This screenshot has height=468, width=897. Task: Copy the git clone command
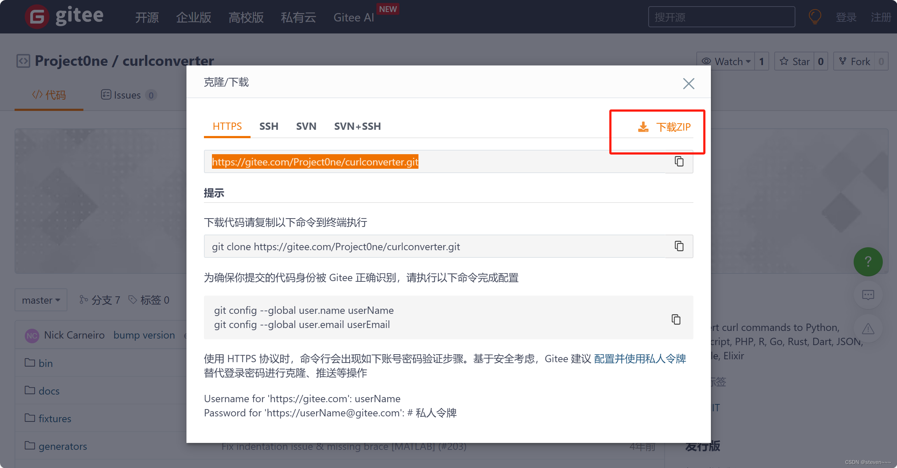point(679,246)
